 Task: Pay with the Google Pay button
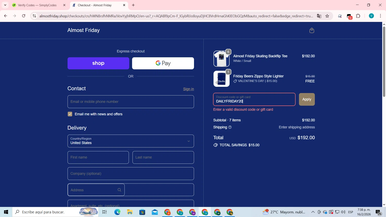coord(163,63)
